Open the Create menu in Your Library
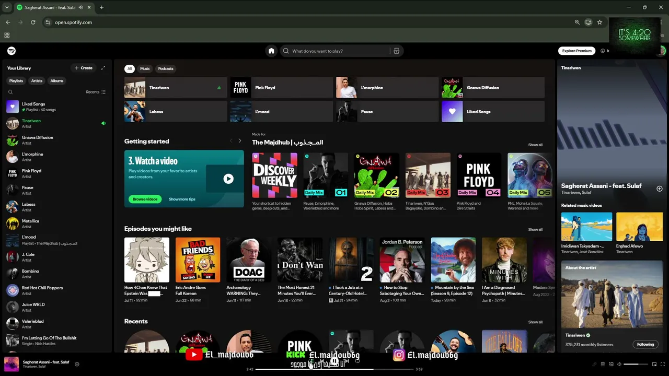This screenshot has width=669, height=376. [84, 68]
